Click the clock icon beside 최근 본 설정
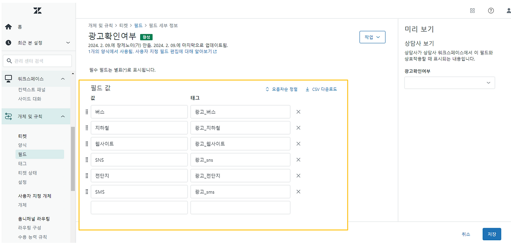The image size is (511, 245). [x=7, y=42]
